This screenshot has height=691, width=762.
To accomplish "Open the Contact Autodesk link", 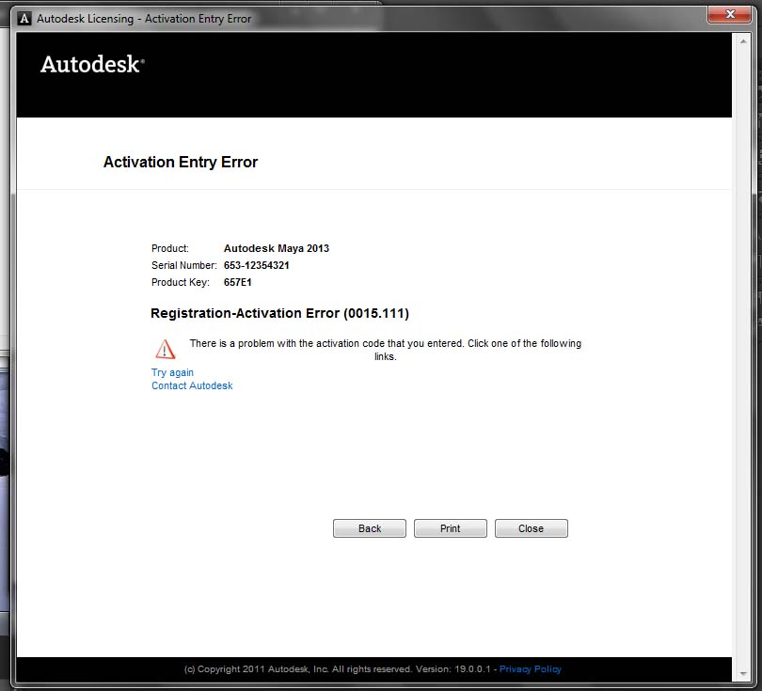I will 192,385.
